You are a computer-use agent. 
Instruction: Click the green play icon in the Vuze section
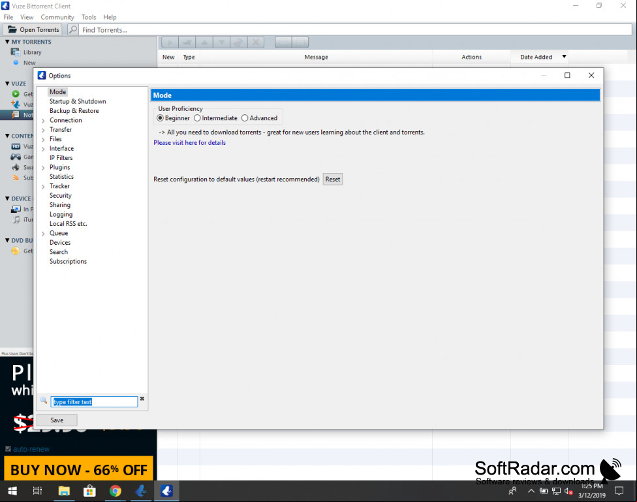pyautogui.click(x=16, y=94)
